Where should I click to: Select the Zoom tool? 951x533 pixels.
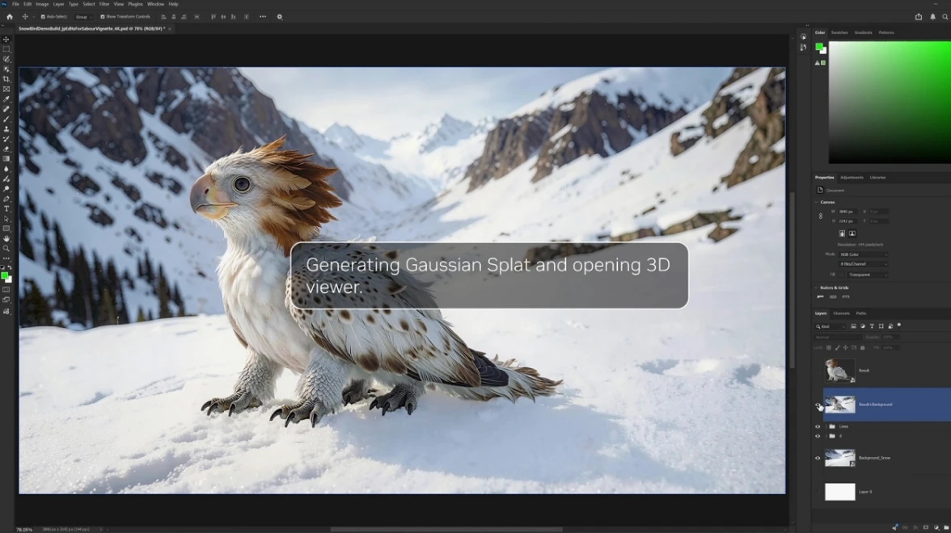click(x=6, y=249)
